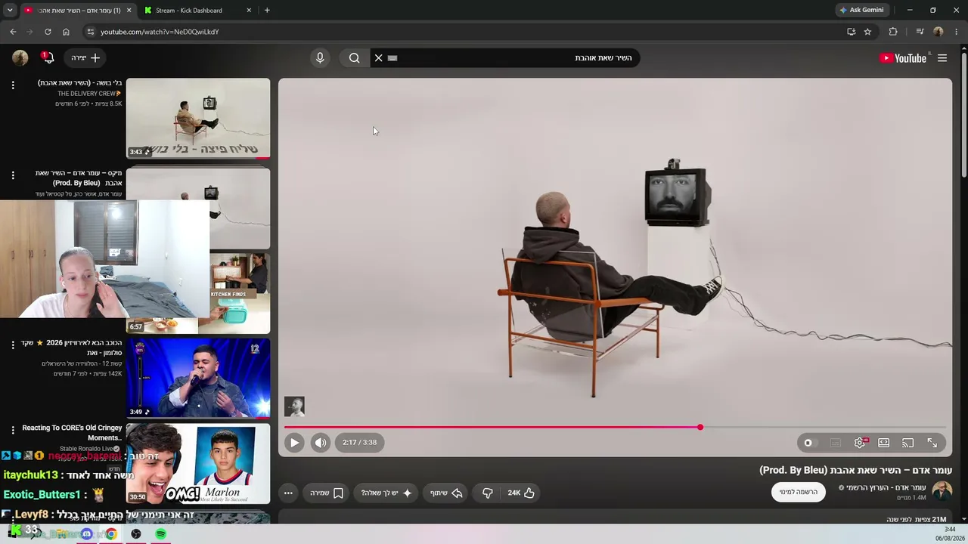Screen dimensions: 968x544
Task: Open options for the הכוכב הבא video
Action: click(13, 345)
